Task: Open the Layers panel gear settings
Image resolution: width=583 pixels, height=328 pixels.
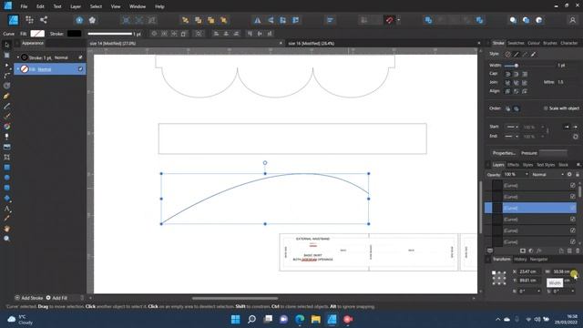Action: 569,174
